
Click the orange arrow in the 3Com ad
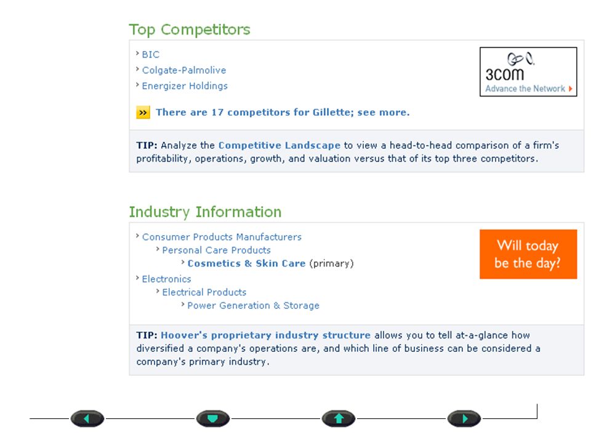(x=571, y=89)
